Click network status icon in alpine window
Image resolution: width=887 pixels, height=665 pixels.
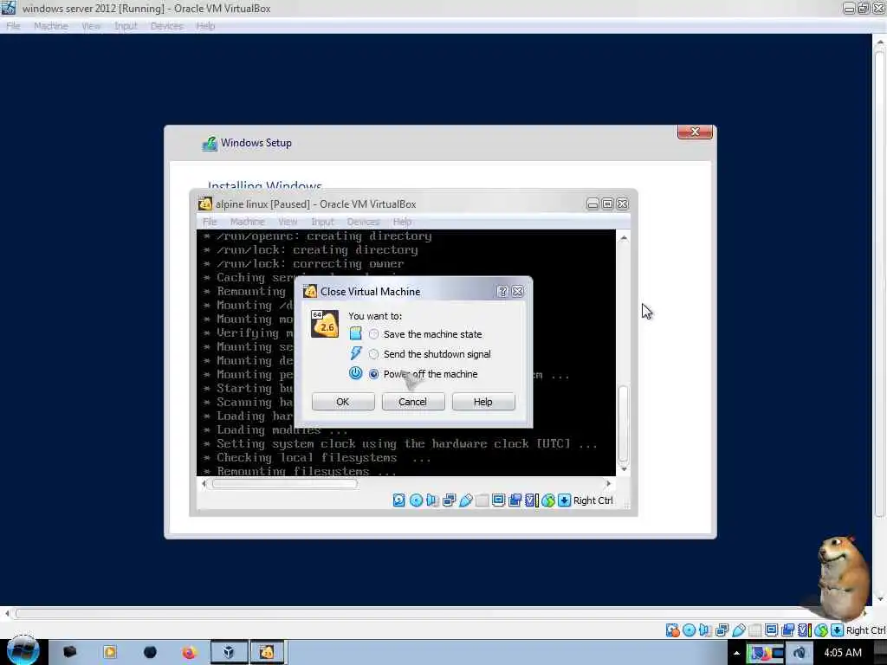click(450, 500)
